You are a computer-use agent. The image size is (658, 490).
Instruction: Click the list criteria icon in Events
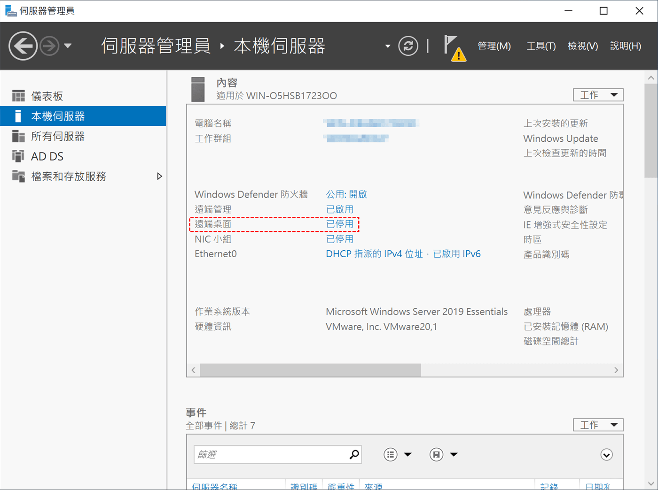391,454
